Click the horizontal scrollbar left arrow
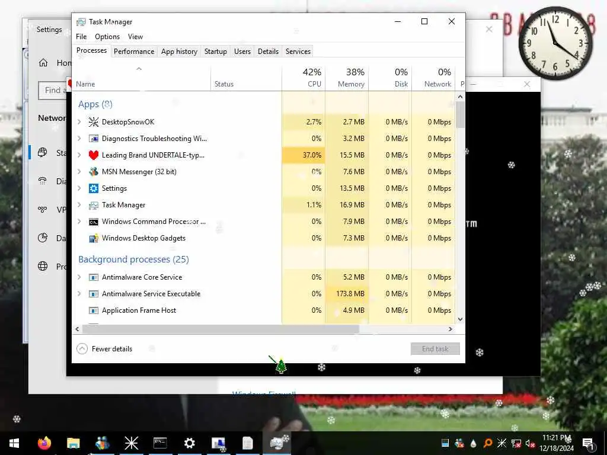This screenshot has height=455, width=607. tap(78, 329)
